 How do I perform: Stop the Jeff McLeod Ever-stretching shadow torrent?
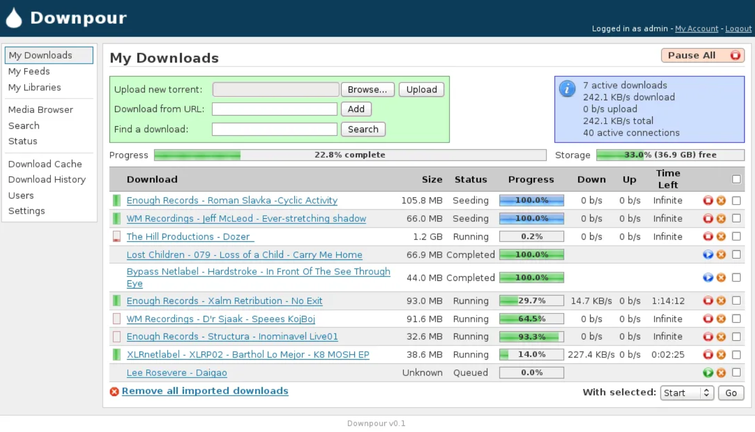(708, 218)
